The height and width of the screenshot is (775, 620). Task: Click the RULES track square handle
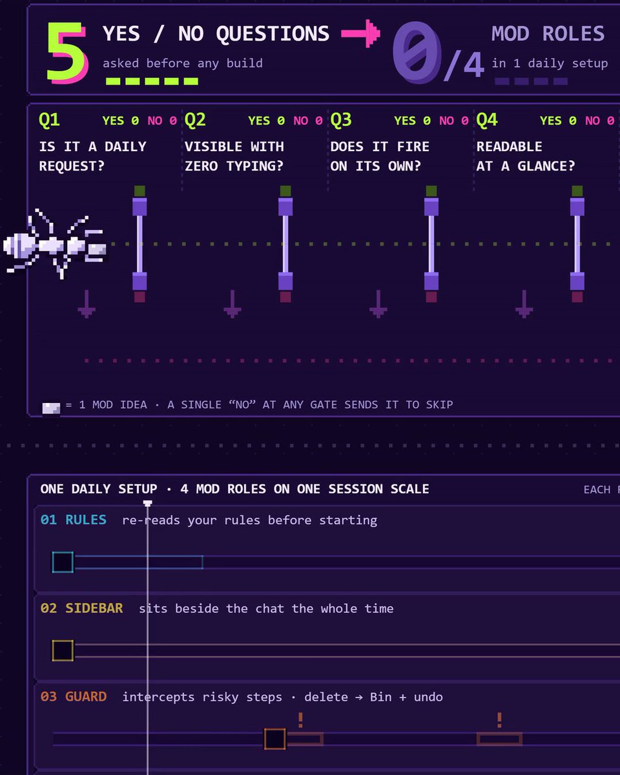point(63,562)
